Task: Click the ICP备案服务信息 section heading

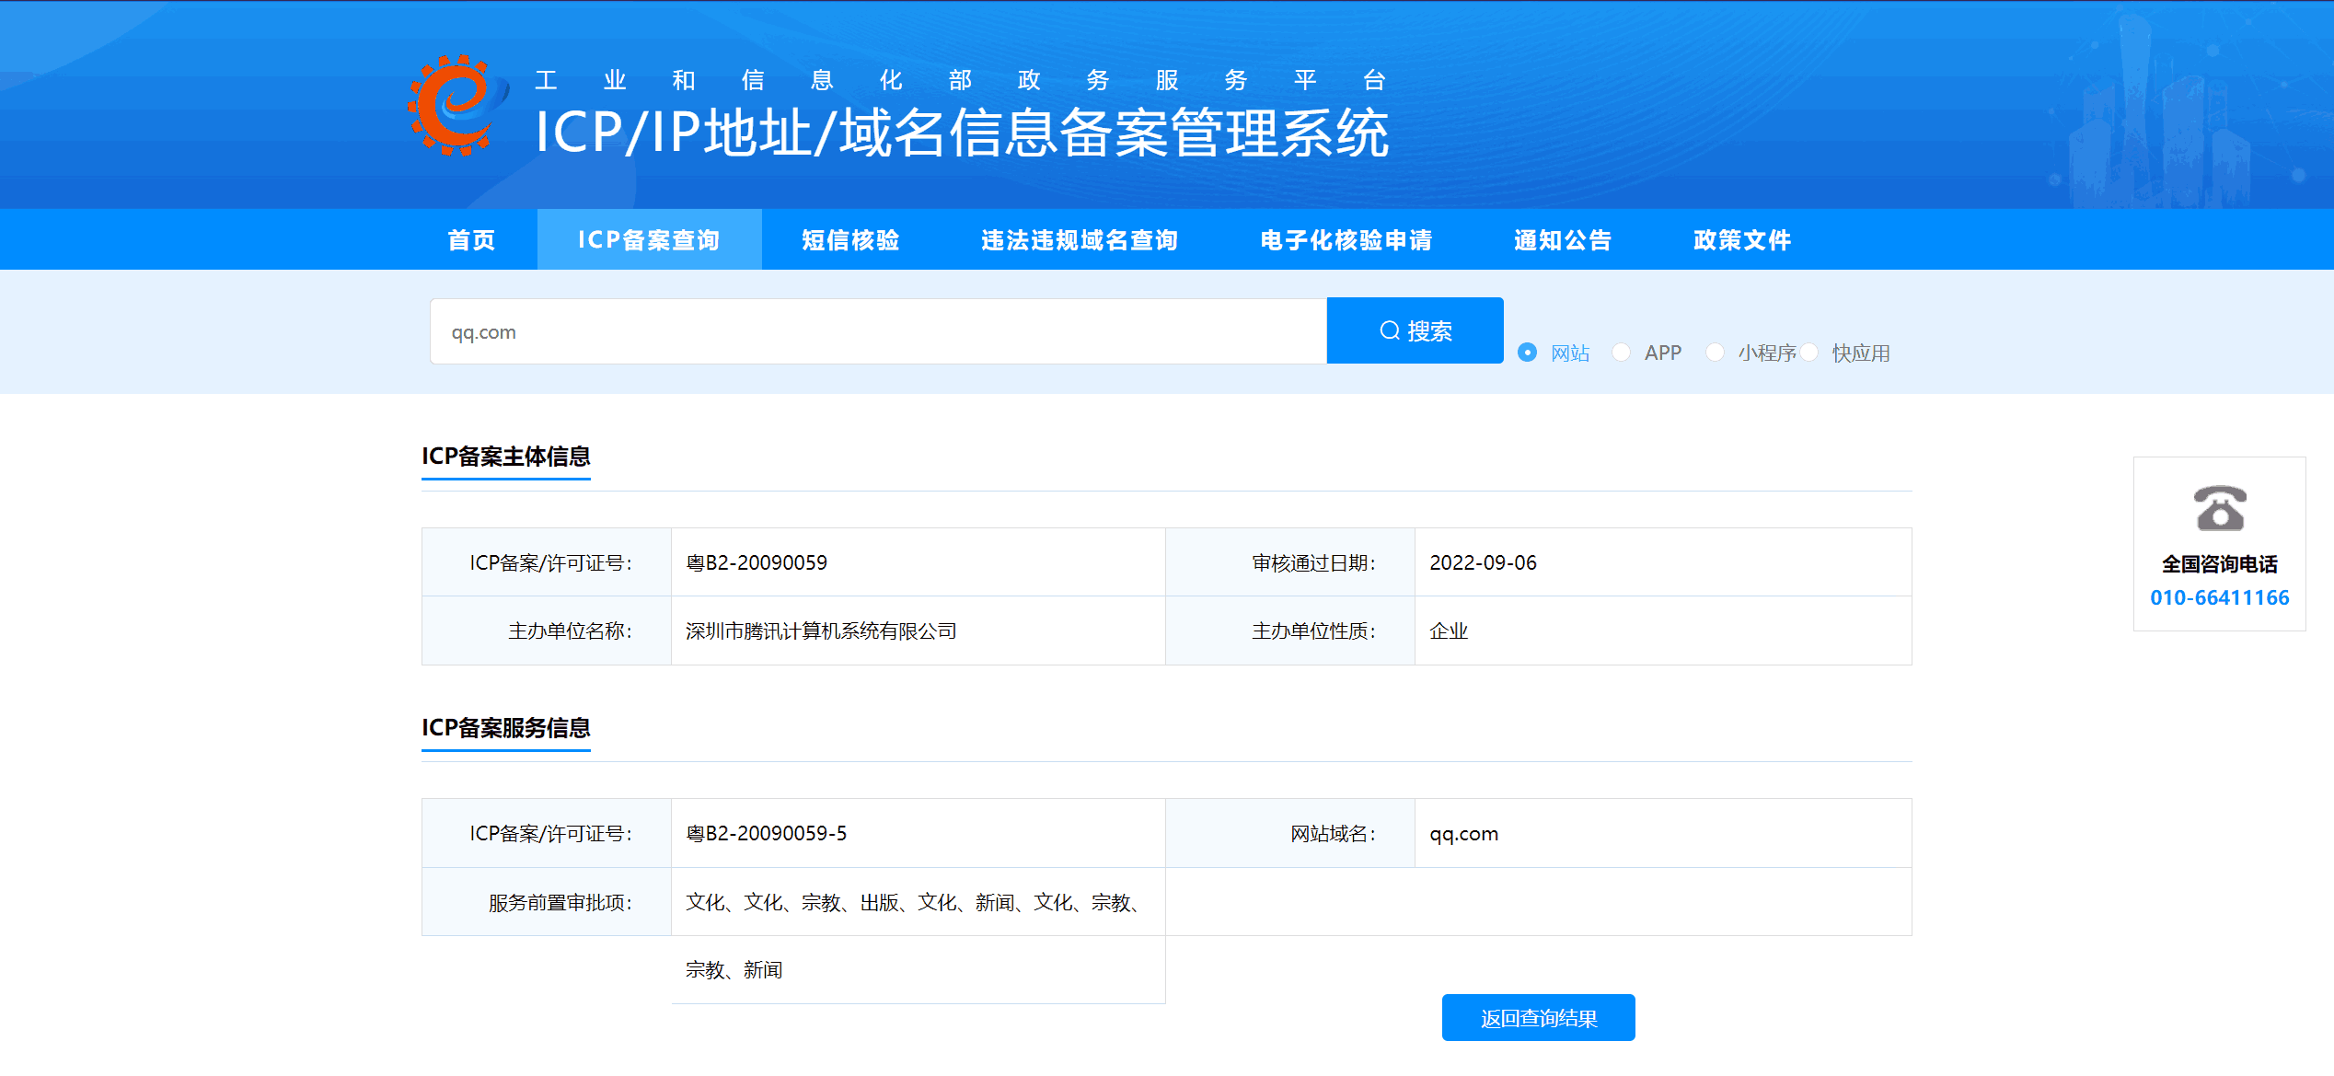Action: tap(505, 728)
